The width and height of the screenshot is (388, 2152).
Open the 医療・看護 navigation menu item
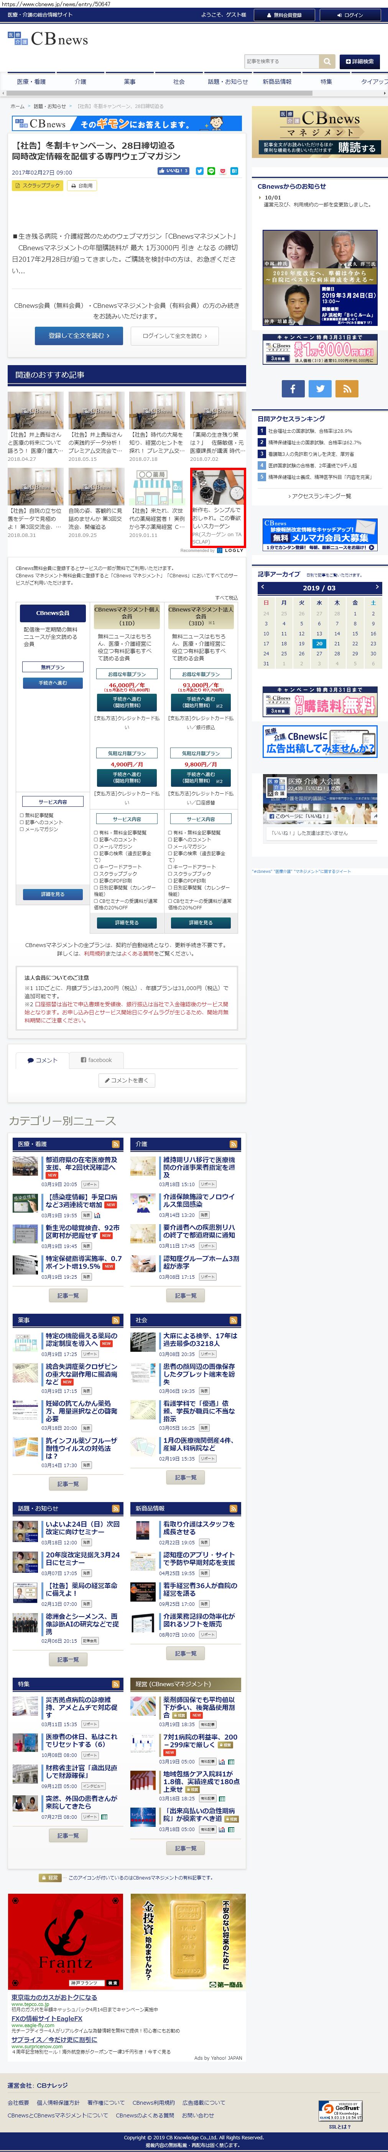pyautogui.click(x=32, y=82)
